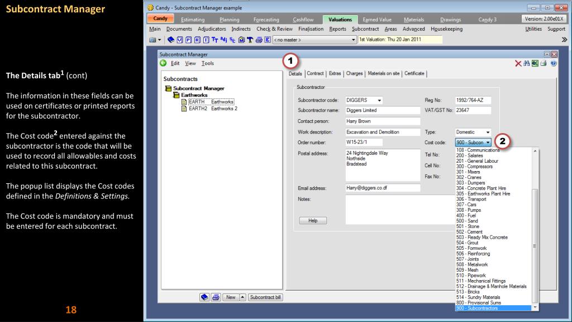Click the blue book button beside New

204,297
